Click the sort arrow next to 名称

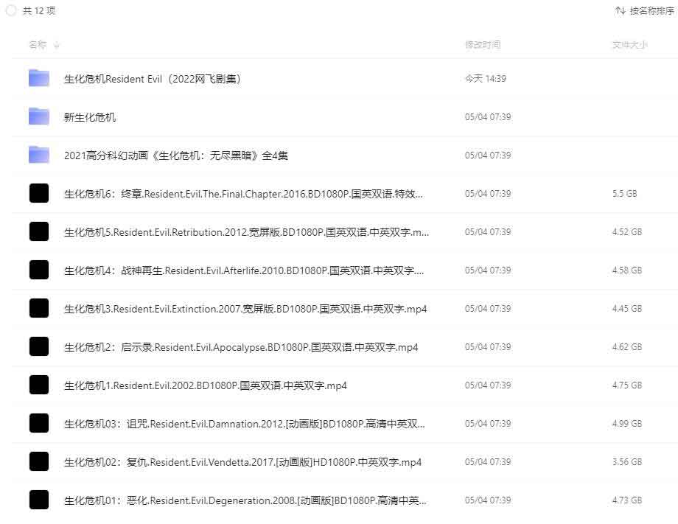(x=56, y=45)
